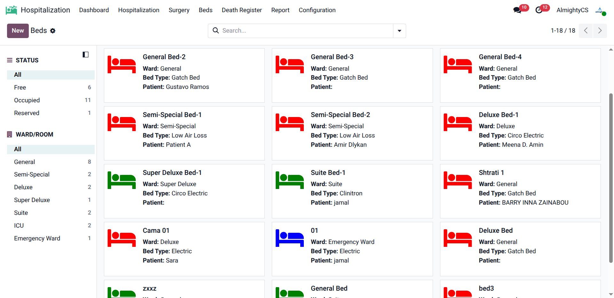The height and width of the screenshot is (298, 614).
Task: Open the Surgery menu
Action: [179, 10]
